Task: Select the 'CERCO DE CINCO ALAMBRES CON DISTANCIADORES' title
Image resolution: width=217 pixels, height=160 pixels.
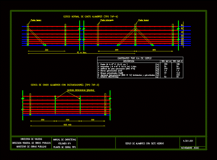Action: (65, 85)
